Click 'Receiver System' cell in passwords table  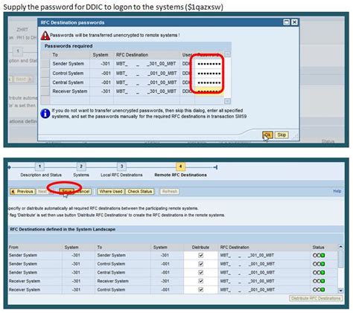[70, 91]
